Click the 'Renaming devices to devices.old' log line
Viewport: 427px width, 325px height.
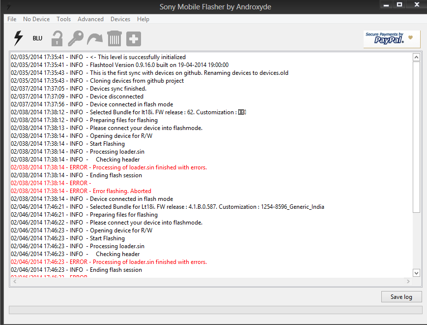pyautogui.click(x=149, y=73)
